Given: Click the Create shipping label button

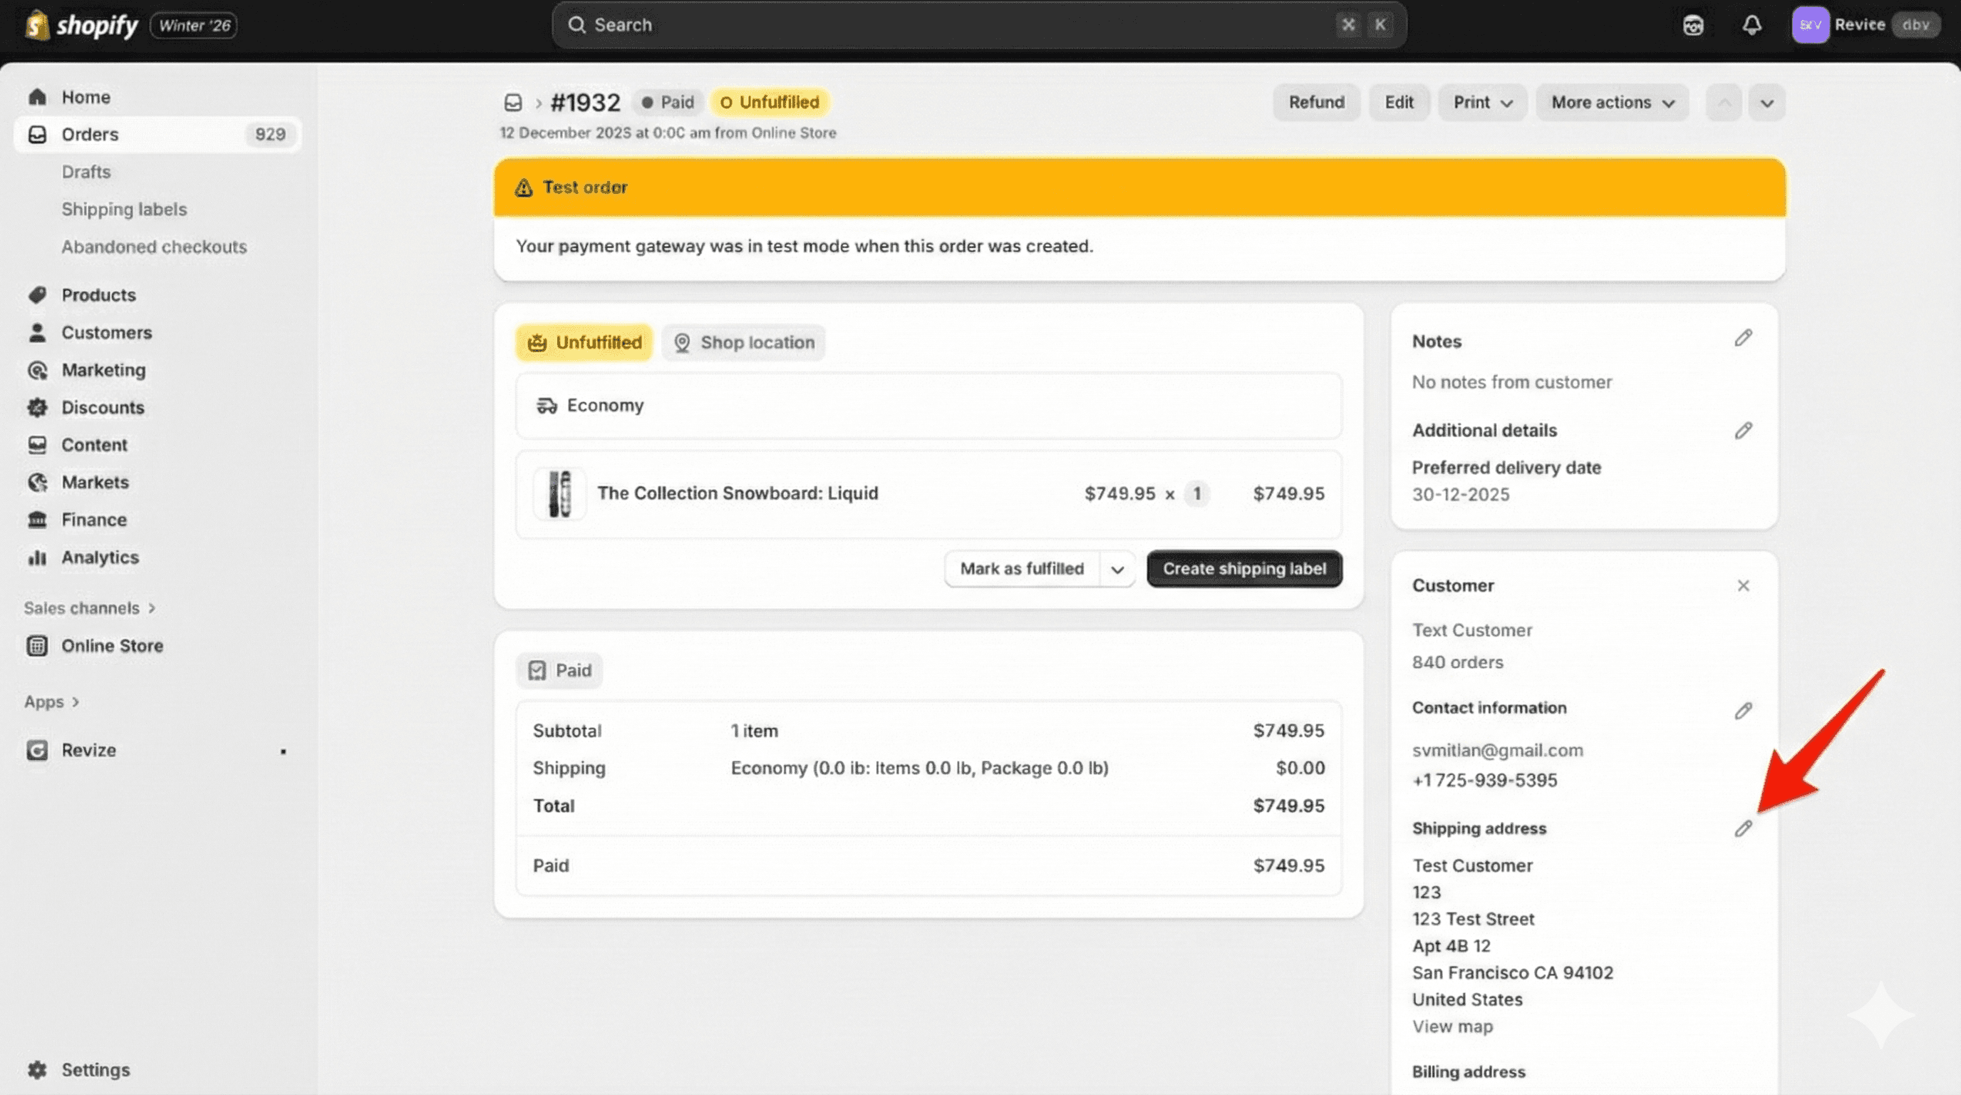Looking at the screenshot, I should click(1244, 568).
